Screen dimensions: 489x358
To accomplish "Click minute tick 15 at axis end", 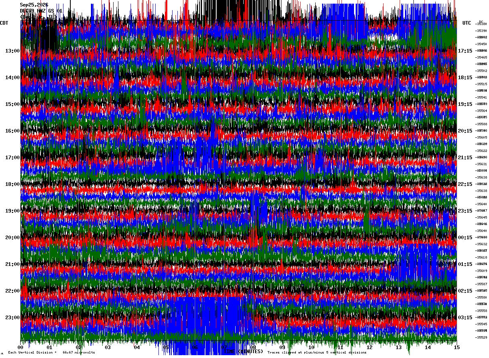I will click(457, 347).
